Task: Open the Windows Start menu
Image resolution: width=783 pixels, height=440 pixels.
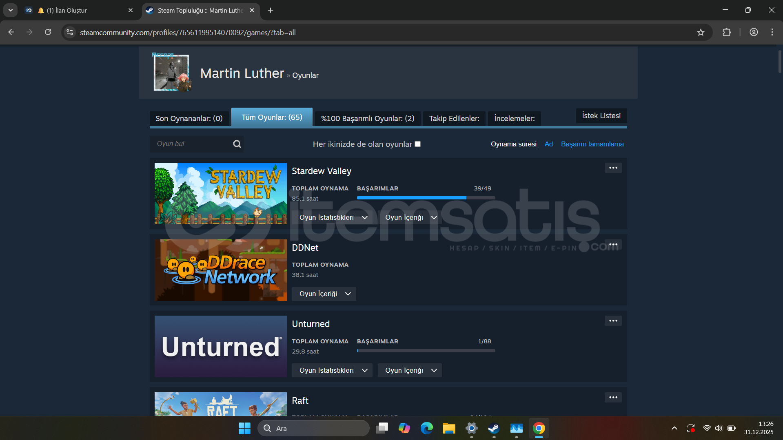Action: [244, 429]
